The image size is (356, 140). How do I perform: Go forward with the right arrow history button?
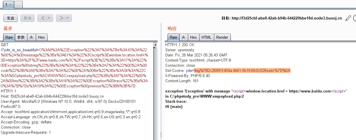(x=61, y=18)
